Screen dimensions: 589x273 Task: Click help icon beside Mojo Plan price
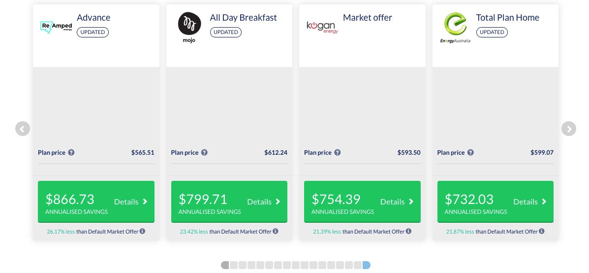click(204, 153)
